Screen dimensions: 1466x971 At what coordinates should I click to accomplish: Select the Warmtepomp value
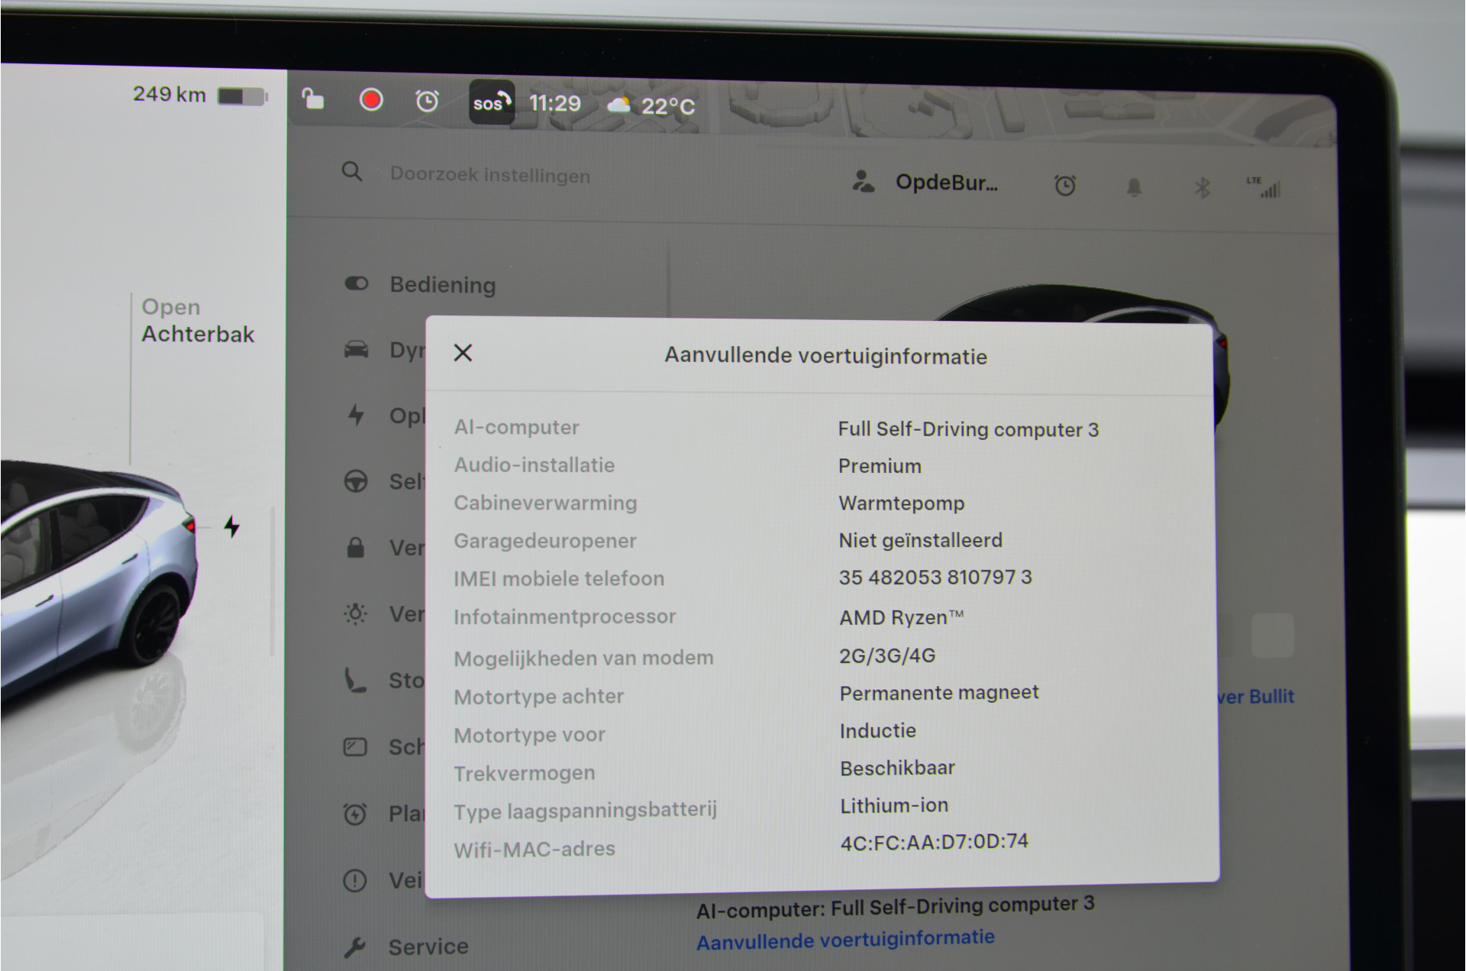(902, 503)
